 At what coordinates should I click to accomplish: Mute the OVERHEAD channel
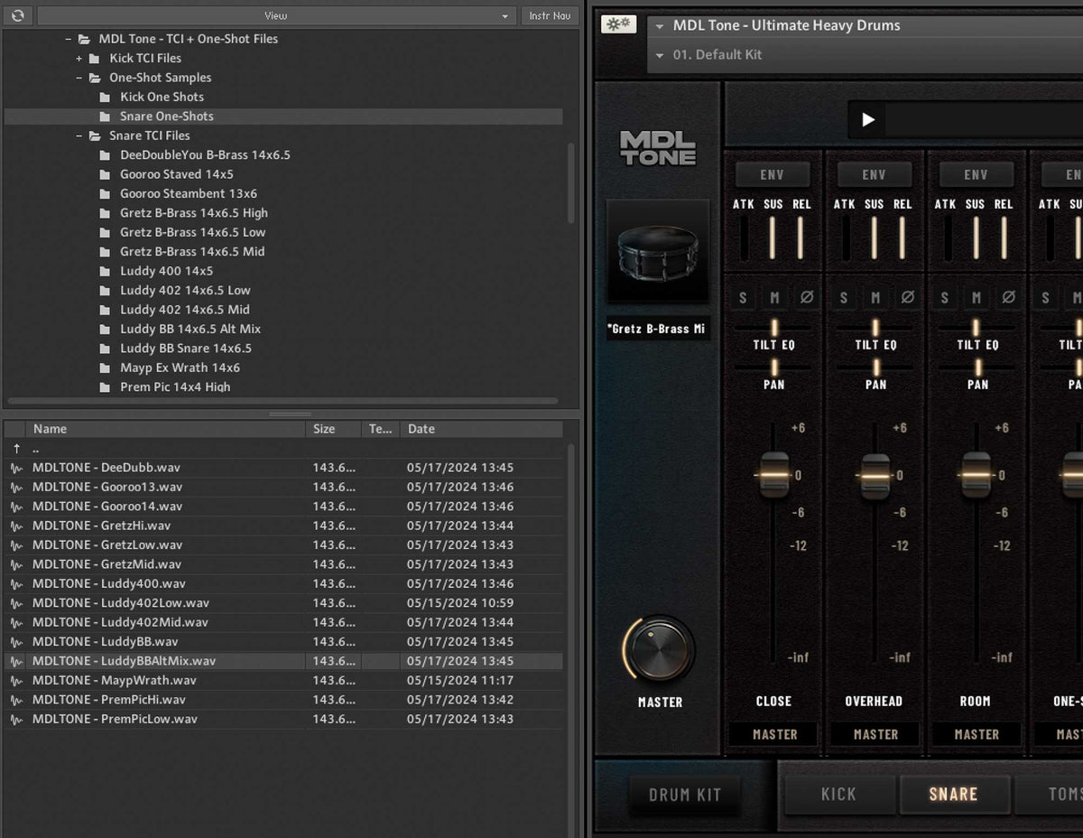pyautogui.click(x=875, y=297)
